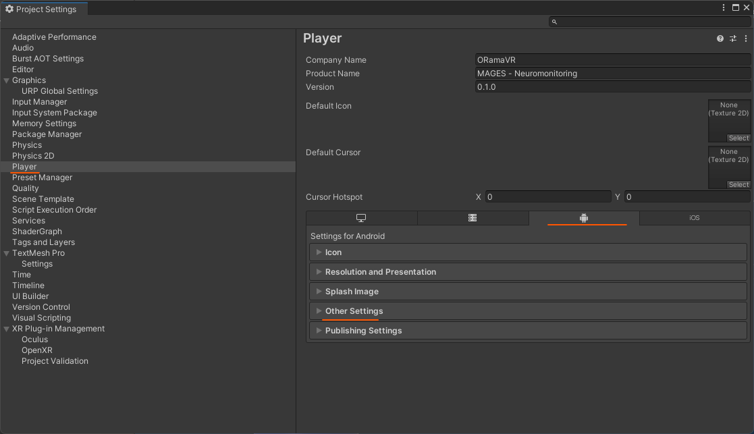The height and width of the screenshot is (434, 754).
Task: Open Services settings
Action: [28, 221]
